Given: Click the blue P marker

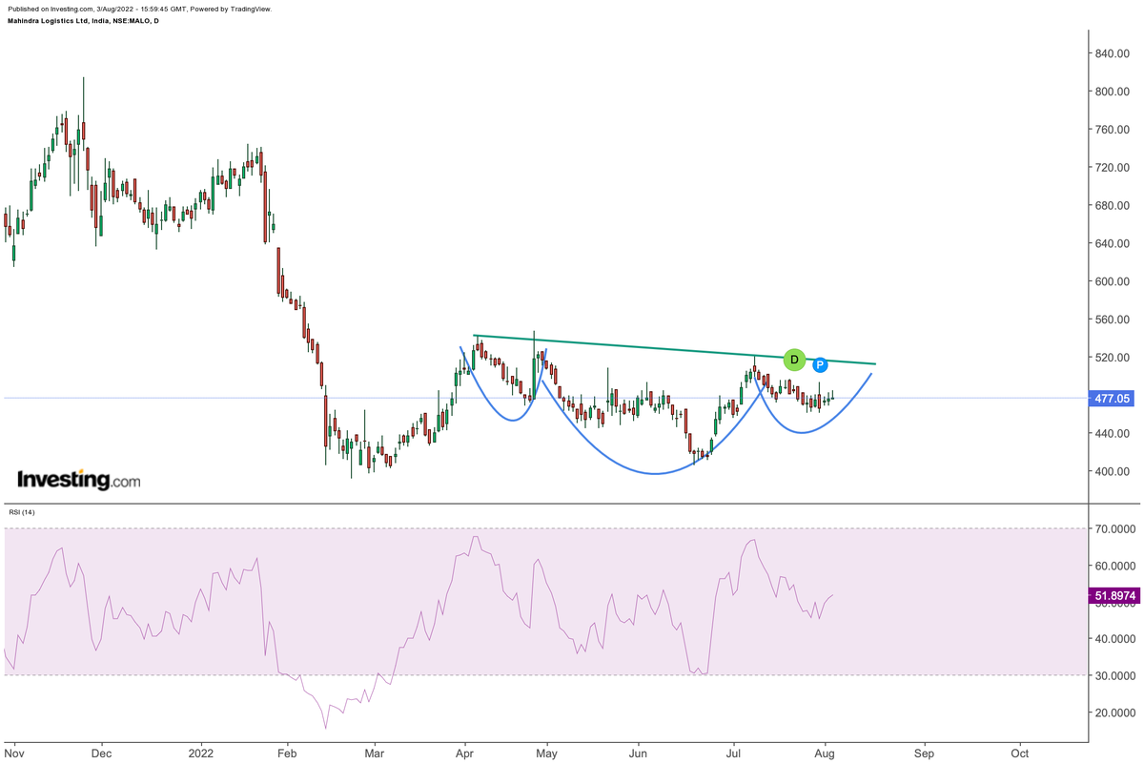Looking at the screenshot, I should (x=820, y=364).
